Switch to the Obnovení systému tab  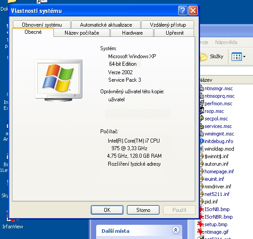pyautogui.click(x=42, y=24)
